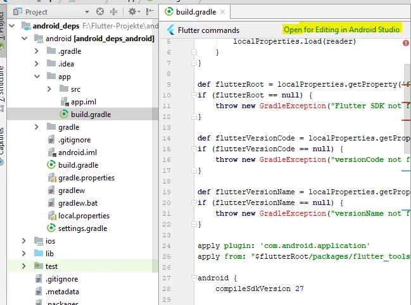411x305 pixels.
Task: Close the build.gradle editor tab
Action: 222,12
